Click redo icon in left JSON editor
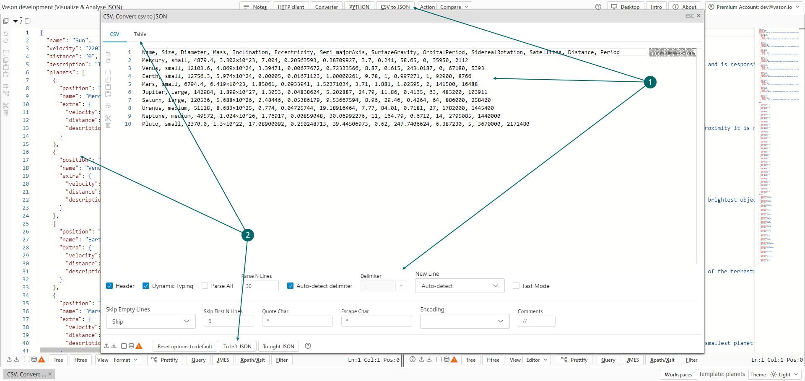Viewport: 805px width, 381px height. point(6,41)
